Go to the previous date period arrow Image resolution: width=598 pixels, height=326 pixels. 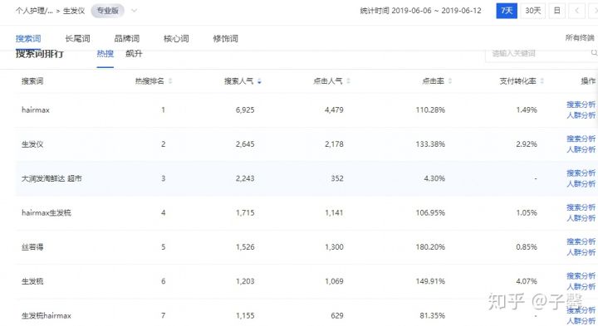tap(576, 11)
